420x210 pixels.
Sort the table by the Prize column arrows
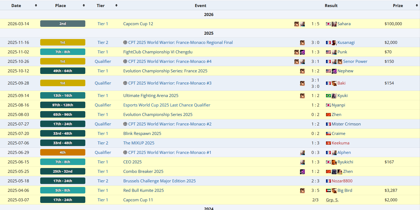[417, 5]
